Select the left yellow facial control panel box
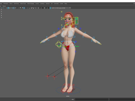Screen dimensions: 135x101 (73, 21)
